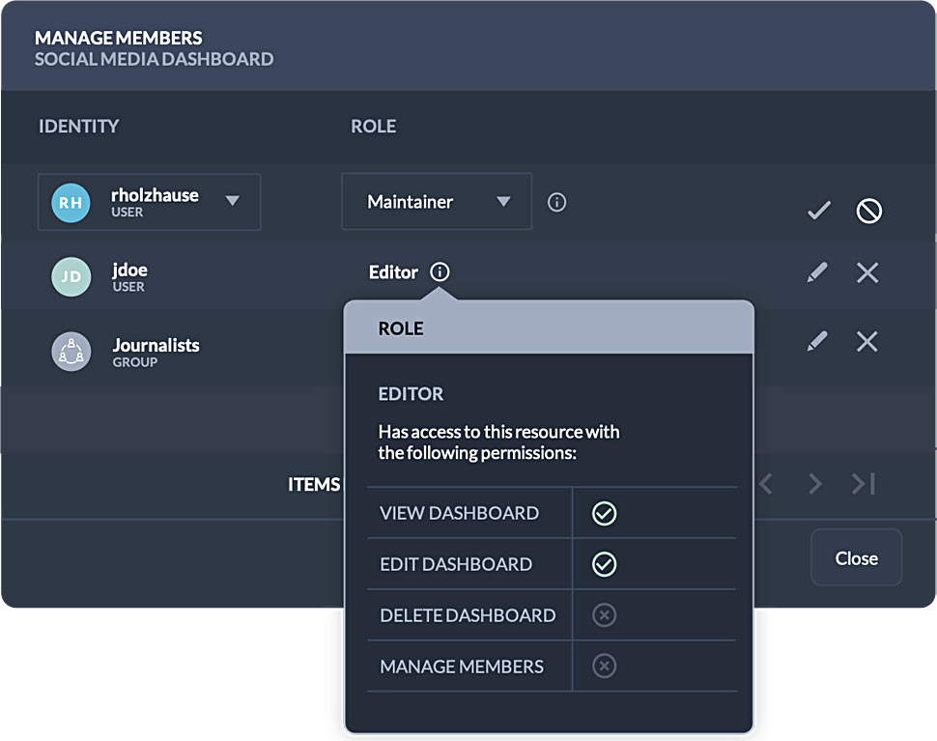Image resolution: width=937 pixels, height=741 pixels.
Task: Edit the Journalists group with pencil icon
Action: pos(817,341)
